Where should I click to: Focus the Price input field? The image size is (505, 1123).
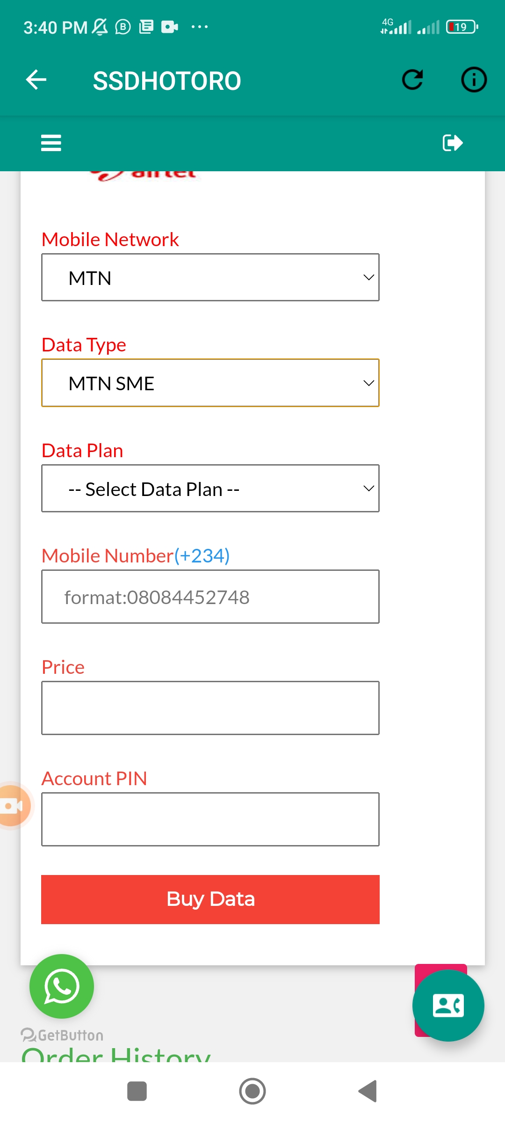pyautogui.click(x=210, y=708)
